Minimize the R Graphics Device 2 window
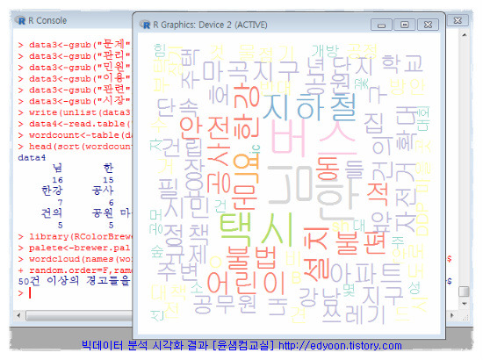The image size is (483, 360). coord(381,25)
